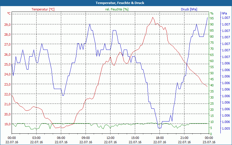This screenshot has width=232, height=145.
Task: Click the 09:00 time axis label
Action: [x=86, y=138]
